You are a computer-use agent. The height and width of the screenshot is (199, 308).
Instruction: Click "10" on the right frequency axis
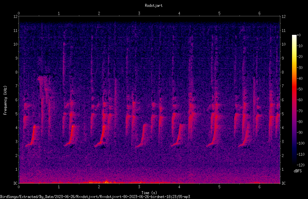point(284,44)
